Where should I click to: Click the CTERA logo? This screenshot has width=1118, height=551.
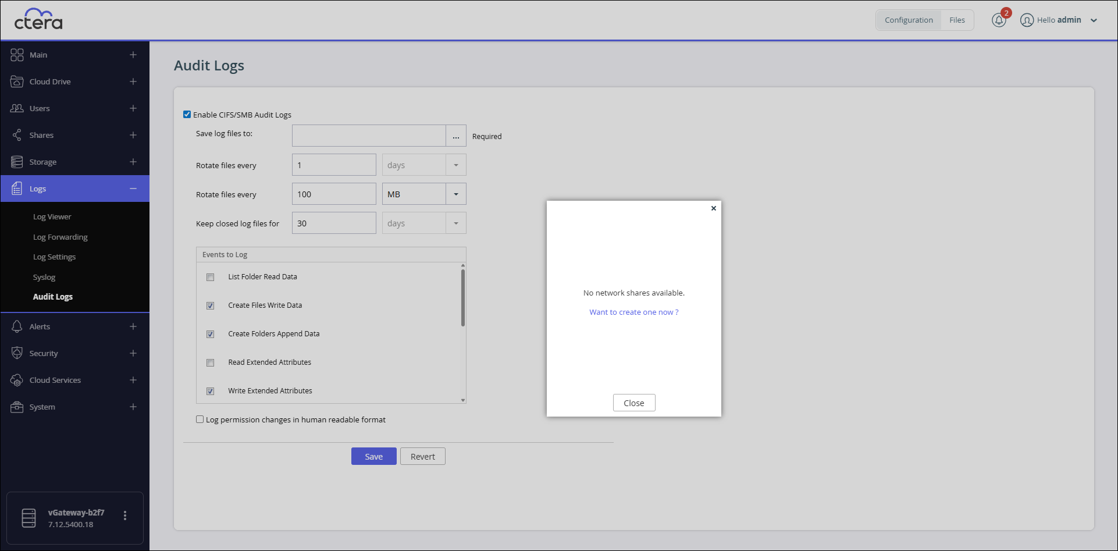38,19
